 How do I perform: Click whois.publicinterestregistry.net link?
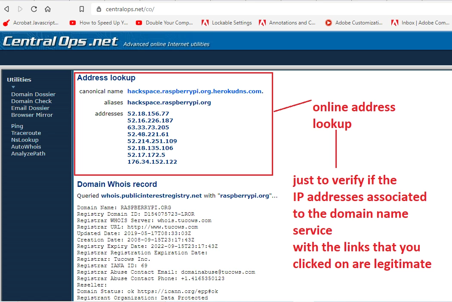tap(151, 196)
